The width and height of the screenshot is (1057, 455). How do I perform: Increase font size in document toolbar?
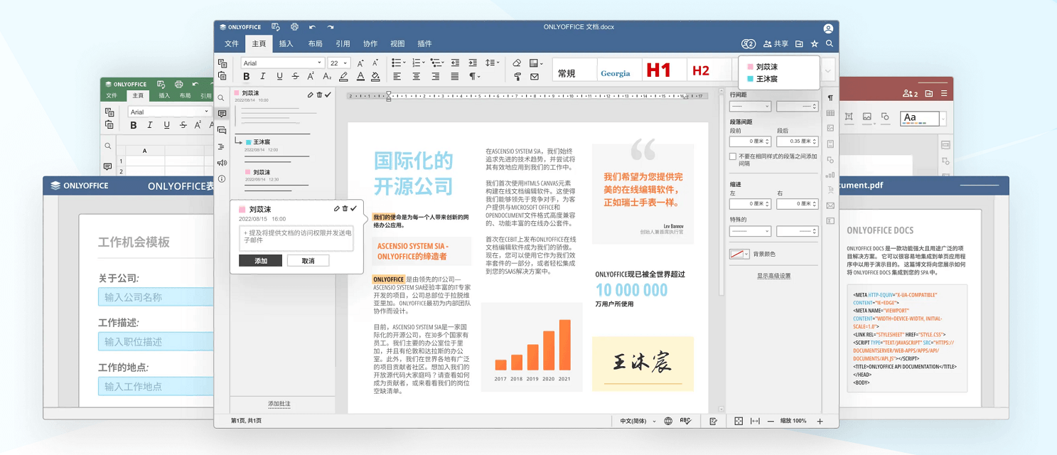pos(360,63)
